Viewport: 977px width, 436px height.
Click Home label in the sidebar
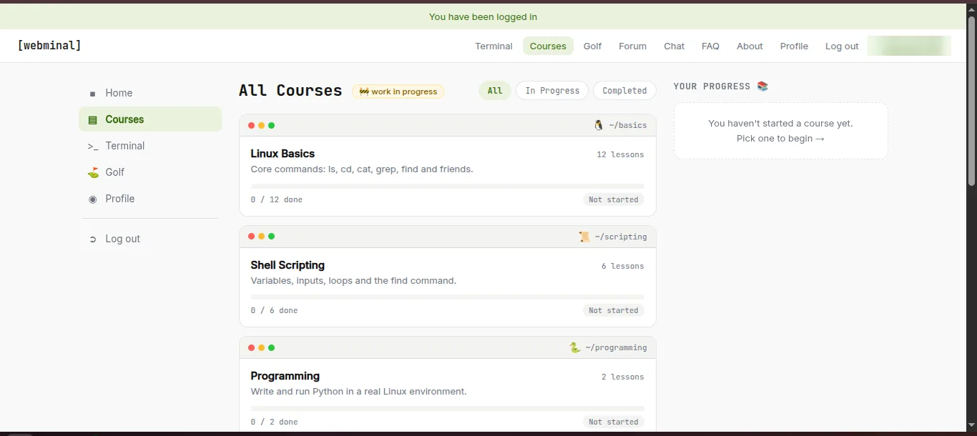119,93
